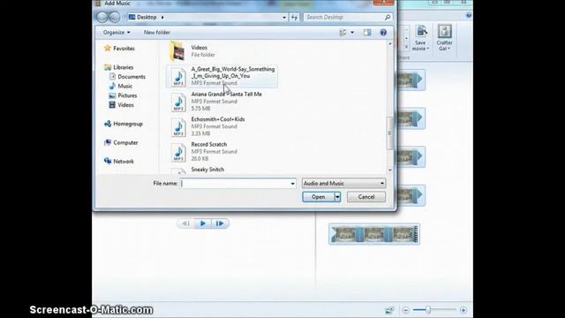Click the Echosmith+Cool+Kids file name
This screenshot has height=318, width=565.
[x=218, y=119]
